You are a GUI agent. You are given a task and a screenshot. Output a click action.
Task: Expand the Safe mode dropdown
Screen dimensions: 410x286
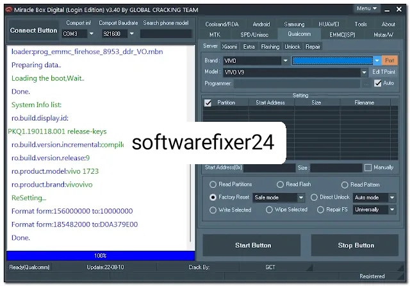(301, 198)
